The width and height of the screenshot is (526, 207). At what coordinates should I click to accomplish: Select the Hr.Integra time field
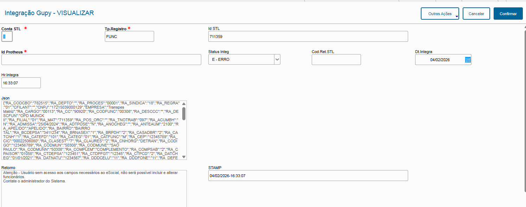21,83
